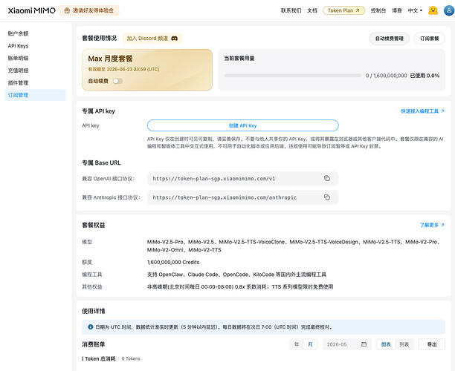Image resolution: width=455 pixels, height=371 pixels.
Task: Click the 邀请好友得体验金 banner
Action: [88, 10]
